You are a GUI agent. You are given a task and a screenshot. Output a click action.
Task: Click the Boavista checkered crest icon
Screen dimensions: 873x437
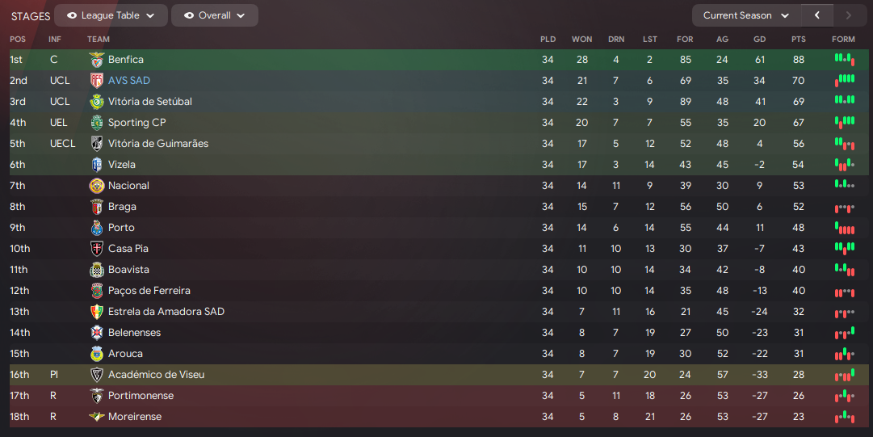97,270
